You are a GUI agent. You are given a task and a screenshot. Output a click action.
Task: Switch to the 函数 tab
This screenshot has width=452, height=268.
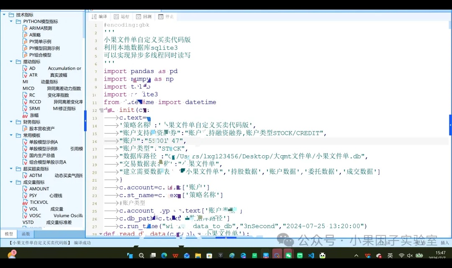coord(26,234)
